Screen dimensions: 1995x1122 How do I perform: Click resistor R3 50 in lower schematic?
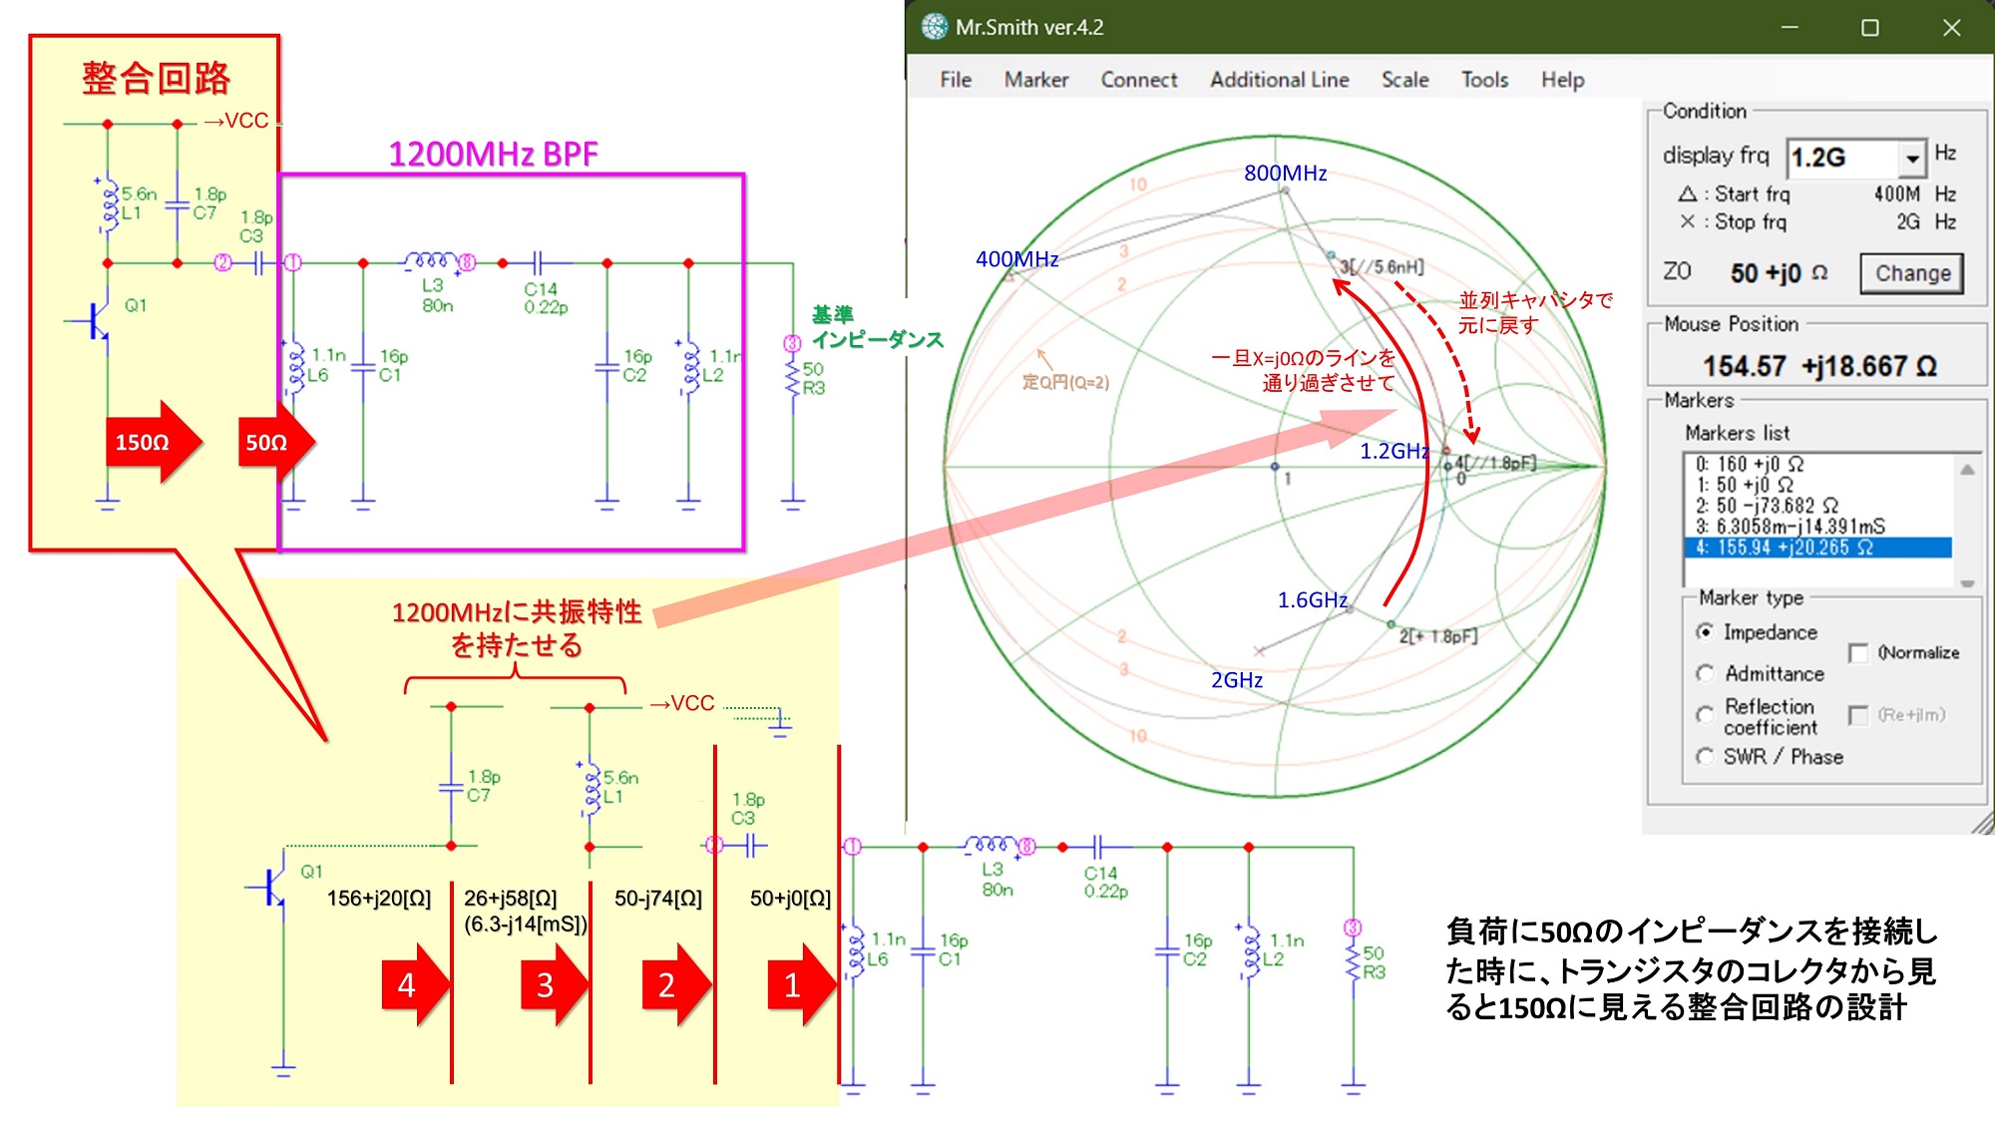pyautogui.click(x=1354, y=963)
